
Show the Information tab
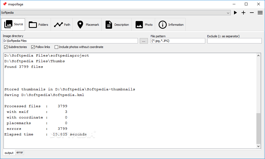click(x=170, y=25)
